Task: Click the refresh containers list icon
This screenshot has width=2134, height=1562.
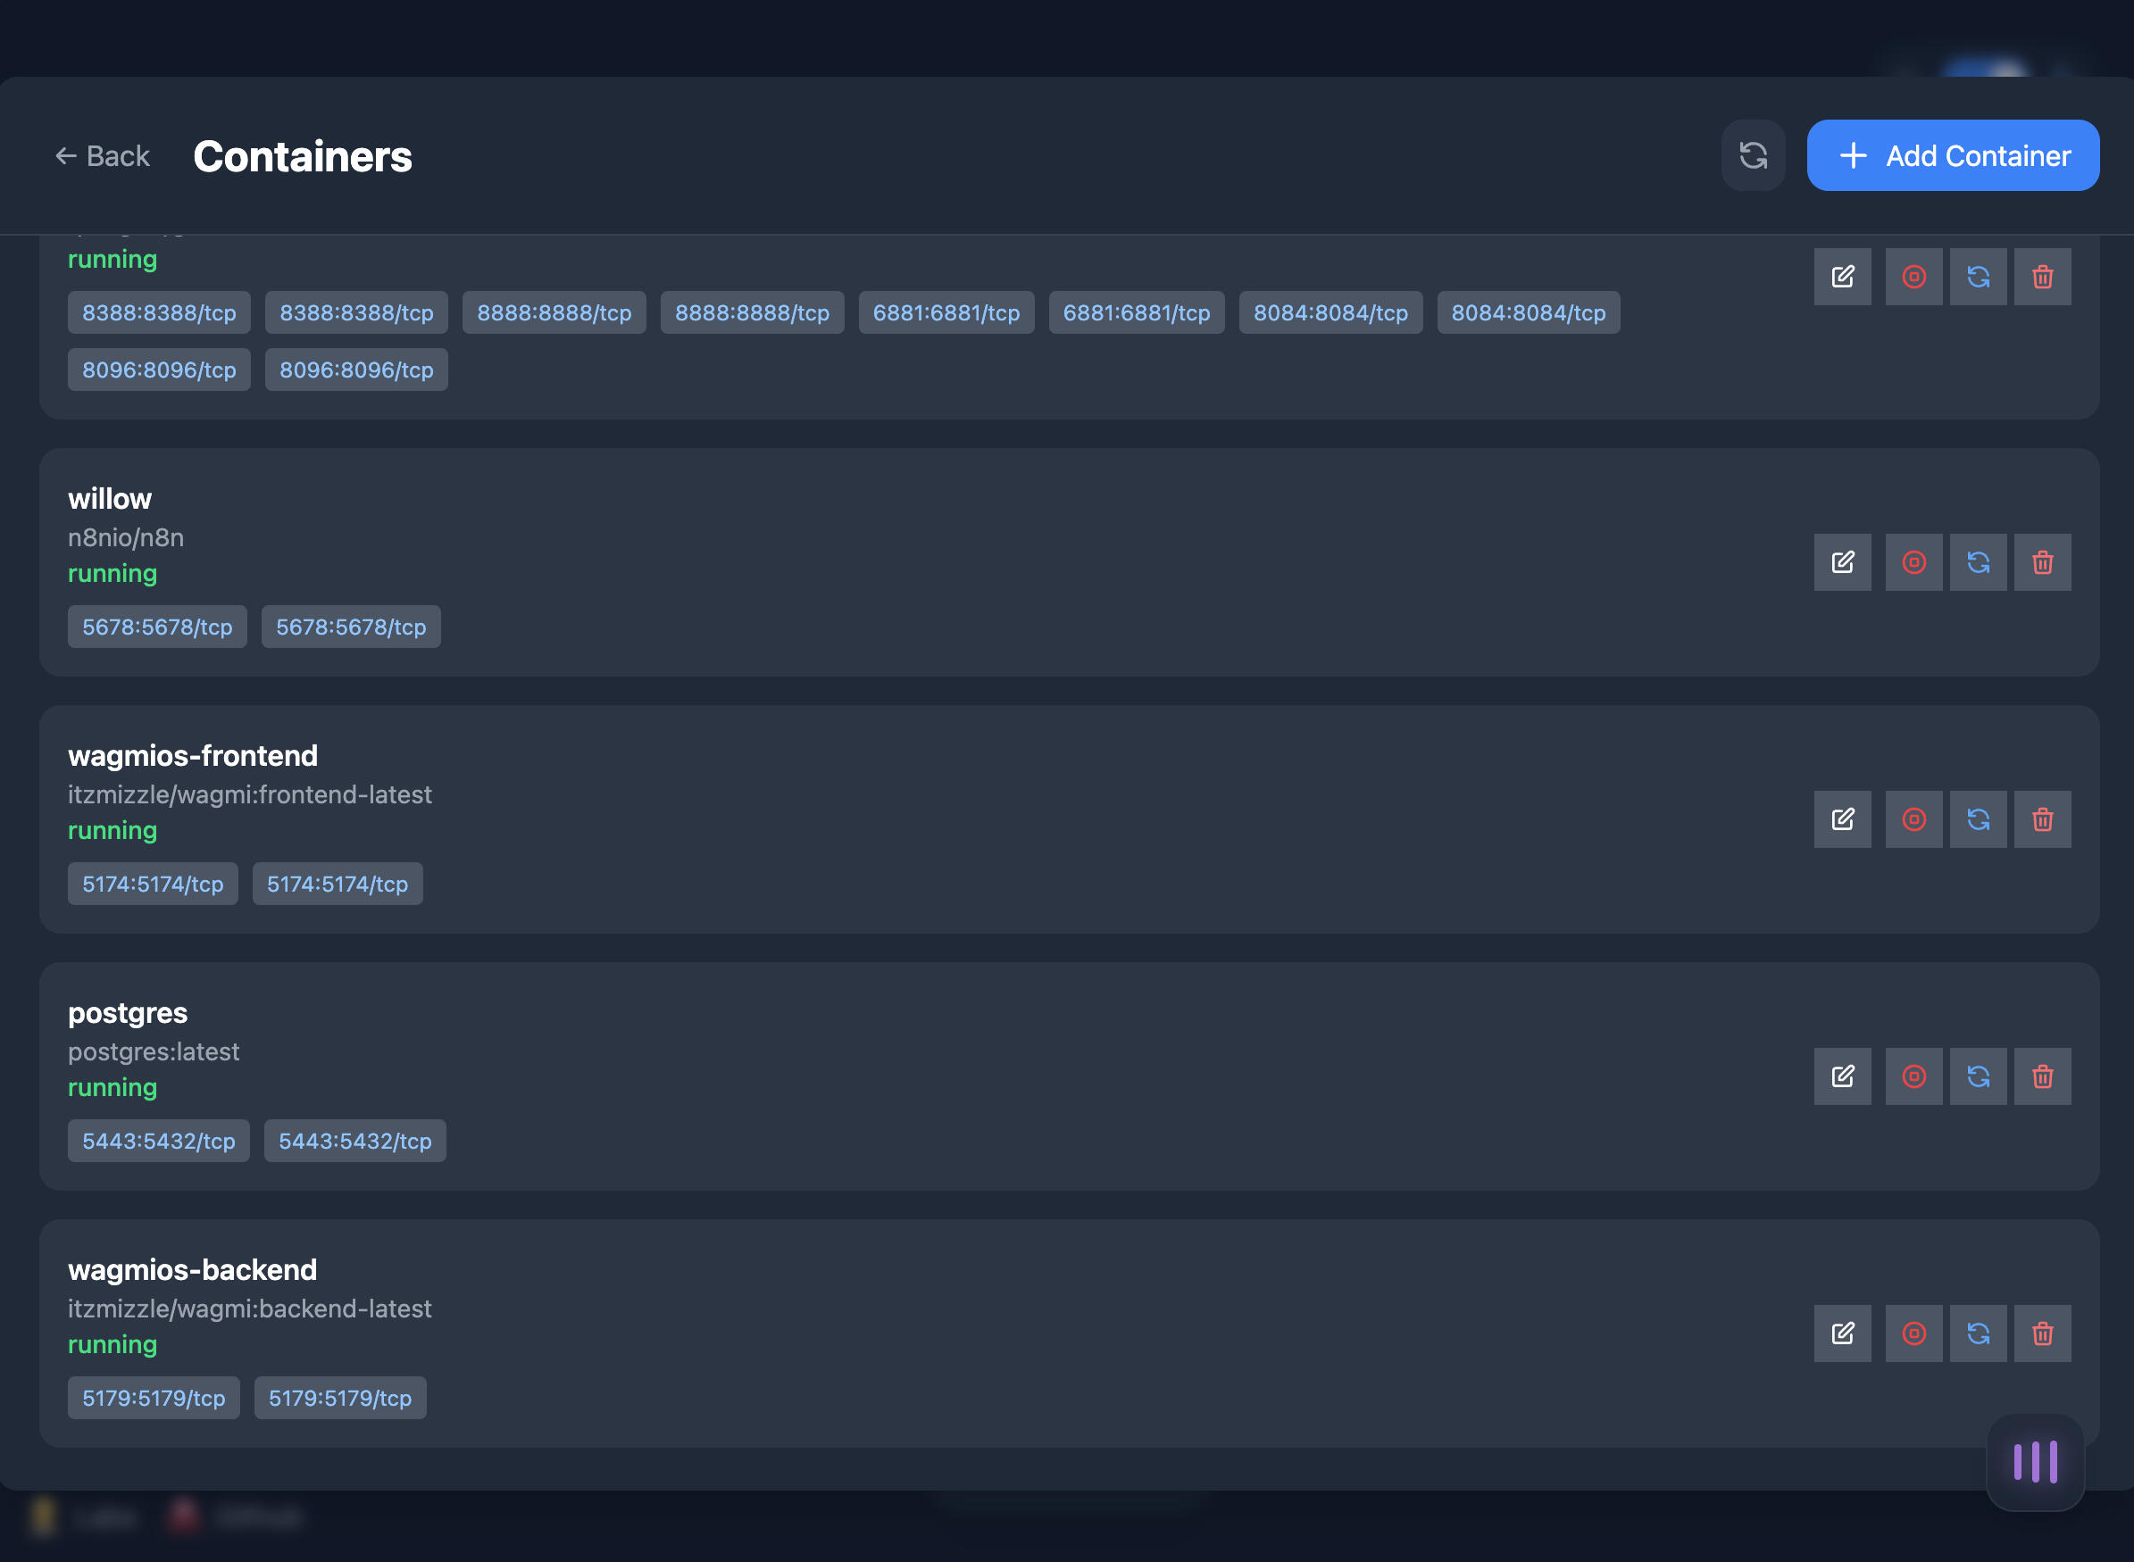Action: click(1753, 155)
